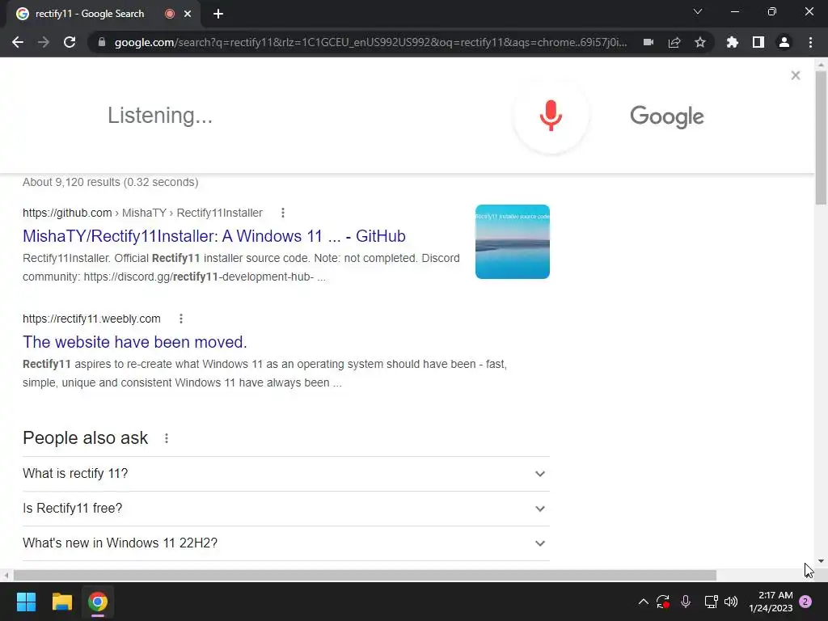Share this page via share icon
Screen dimensions: 828x621
674,42
